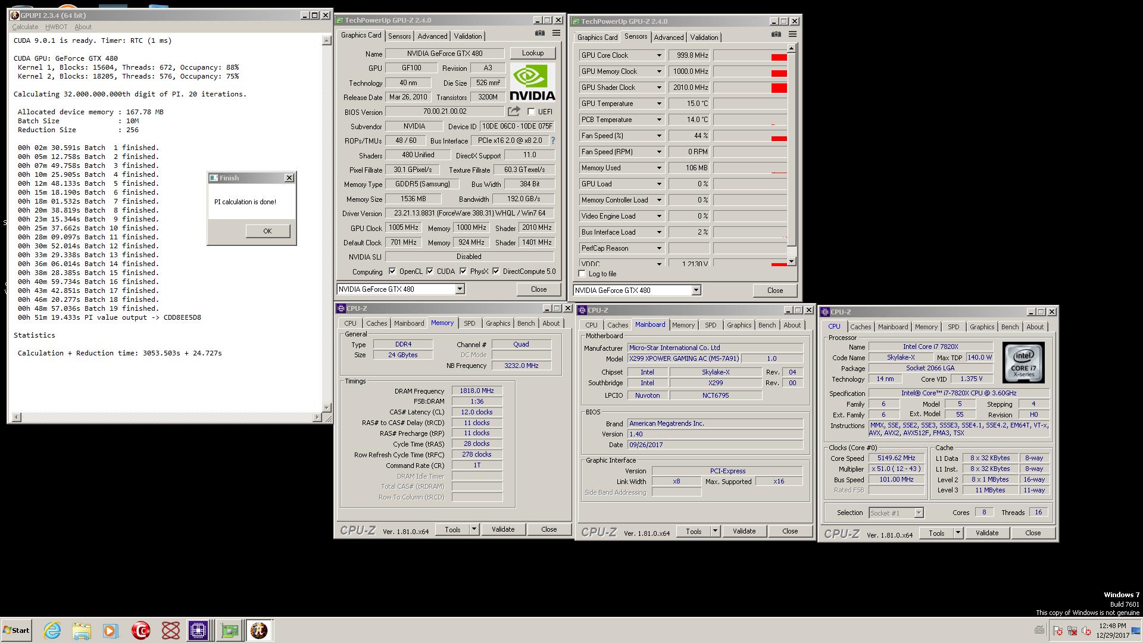Expand the Fan Speed (RPM) sensor dropdown

point(659,152)
